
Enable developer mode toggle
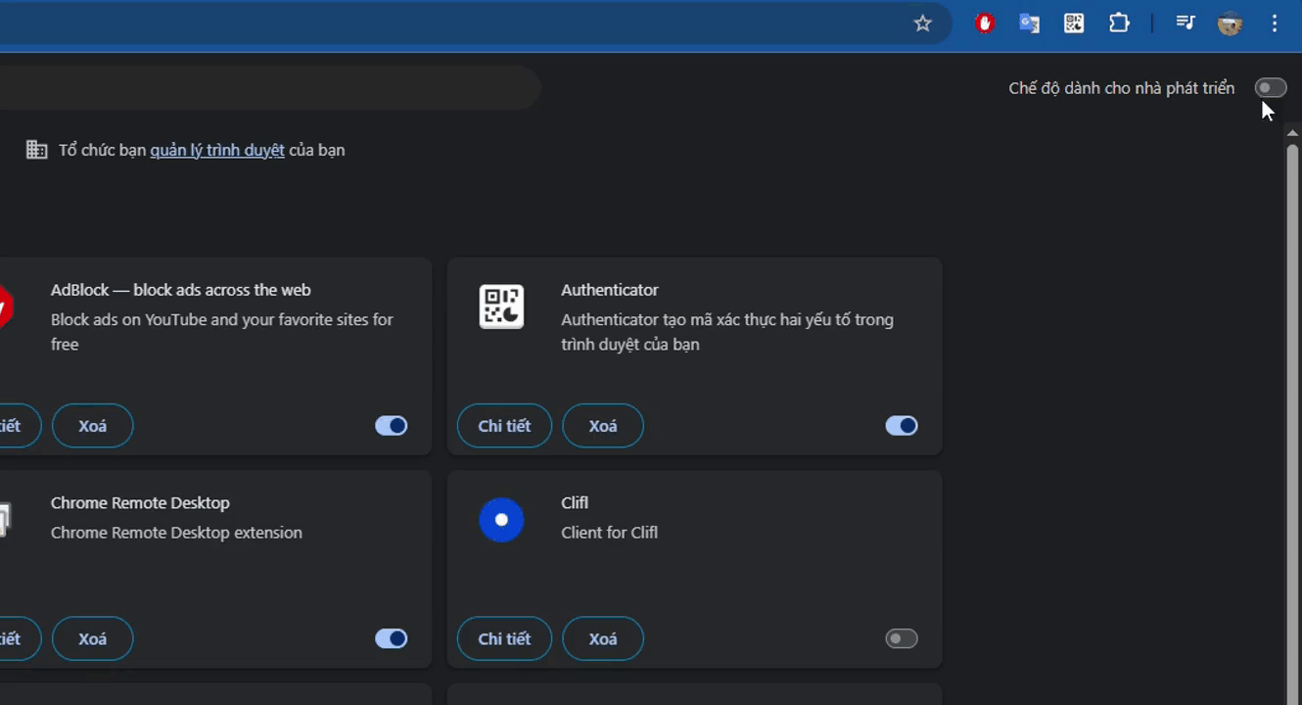[x=1270, y=87]
